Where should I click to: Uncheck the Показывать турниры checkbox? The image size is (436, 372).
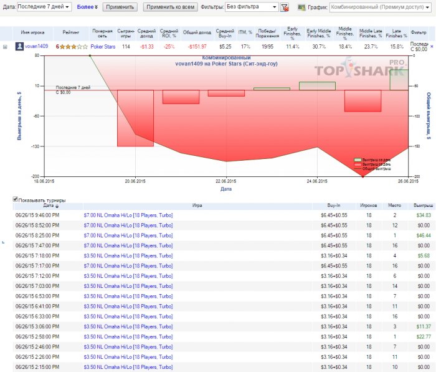click(x=16, y=199)
